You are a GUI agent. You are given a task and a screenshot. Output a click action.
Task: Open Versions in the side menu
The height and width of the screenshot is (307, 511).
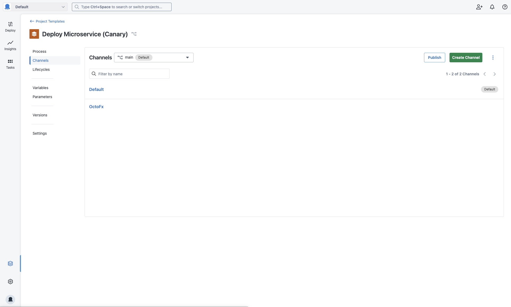(x=40, y=115)
